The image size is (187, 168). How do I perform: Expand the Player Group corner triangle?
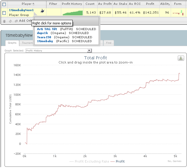pos(36,14)
